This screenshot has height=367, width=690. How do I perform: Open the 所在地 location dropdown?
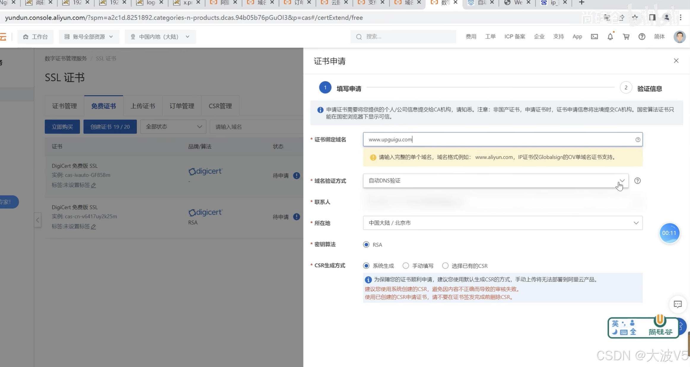click(x=503, y=223)
